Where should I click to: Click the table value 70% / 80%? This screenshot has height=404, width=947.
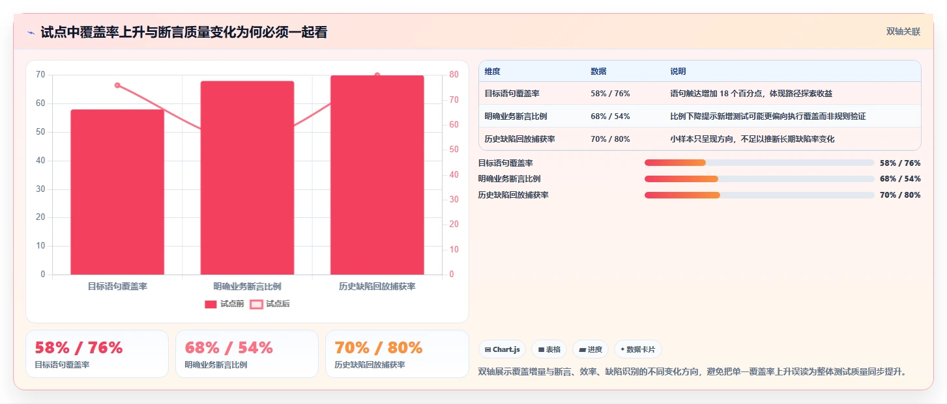coord(610,139)
